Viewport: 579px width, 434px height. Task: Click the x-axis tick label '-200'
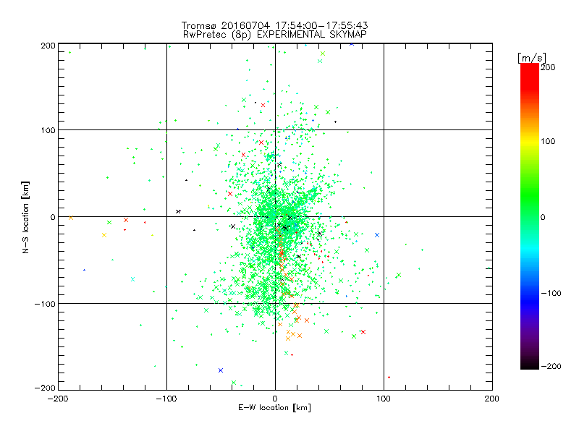point(58,399)
